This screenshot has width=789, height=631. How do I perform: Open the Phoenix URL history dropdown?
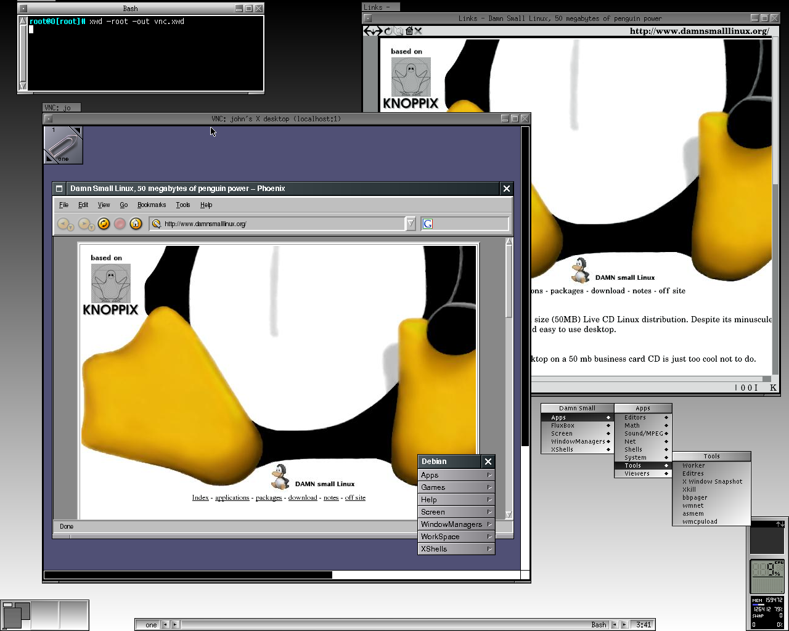411,224
